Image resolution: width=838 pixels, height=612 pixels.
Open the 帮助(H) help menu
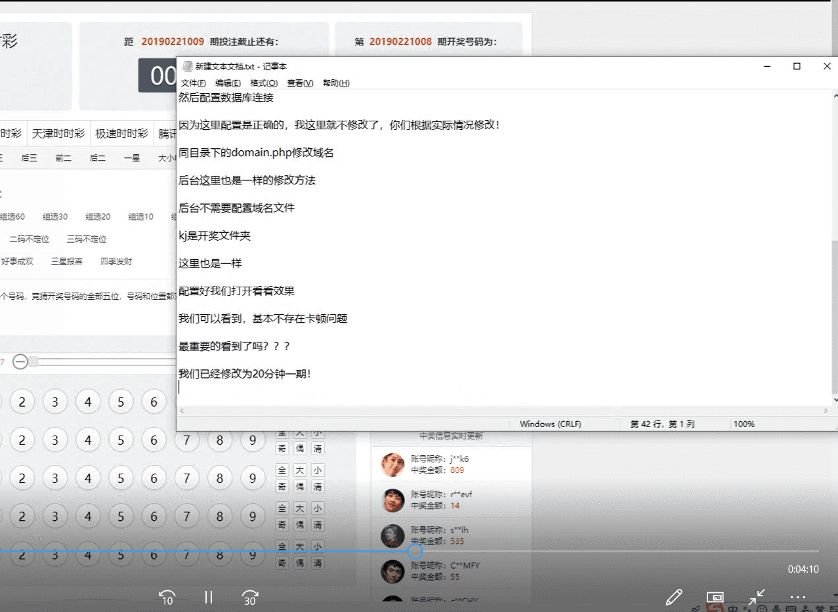[x=337, y=83]
